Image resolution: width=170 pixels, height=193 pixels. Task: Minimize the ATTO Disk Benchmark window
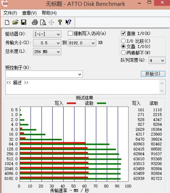pos(139,3)
